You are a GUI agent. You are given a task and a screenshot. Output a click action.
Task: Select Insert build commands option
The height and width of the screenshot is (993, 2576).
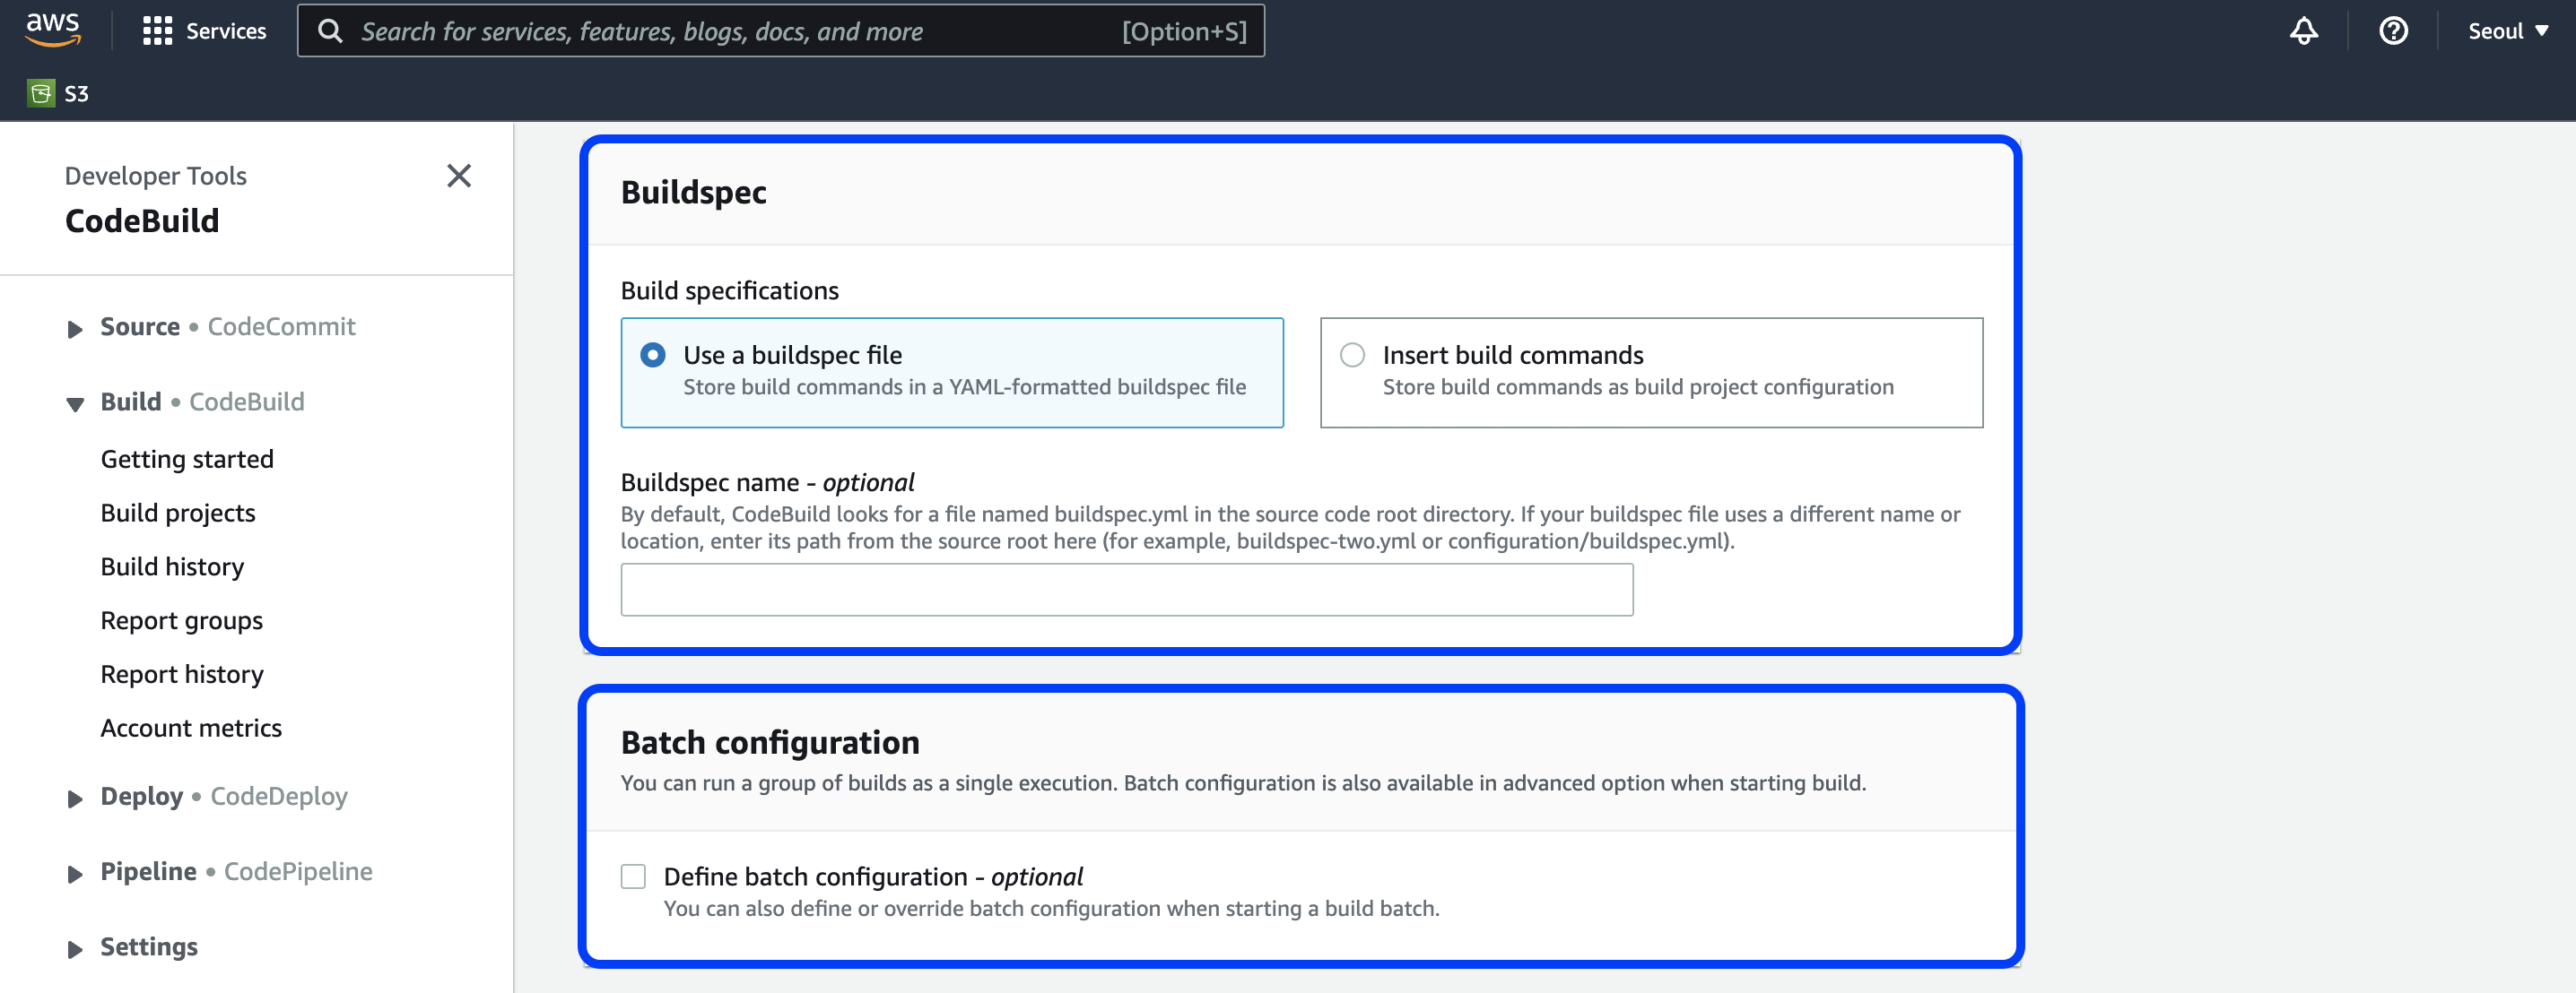(1352, 355)
